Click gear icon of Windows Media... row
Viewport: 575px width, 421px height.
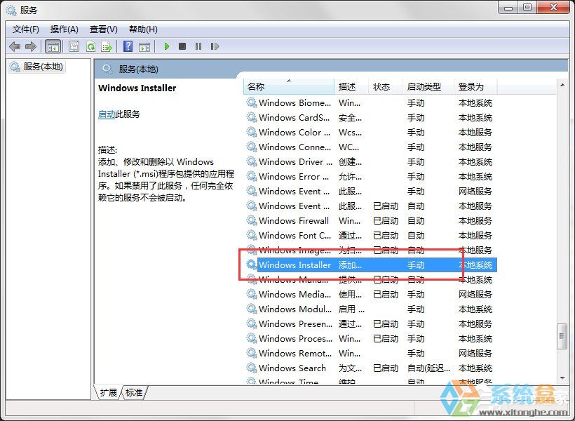point(252,294)
